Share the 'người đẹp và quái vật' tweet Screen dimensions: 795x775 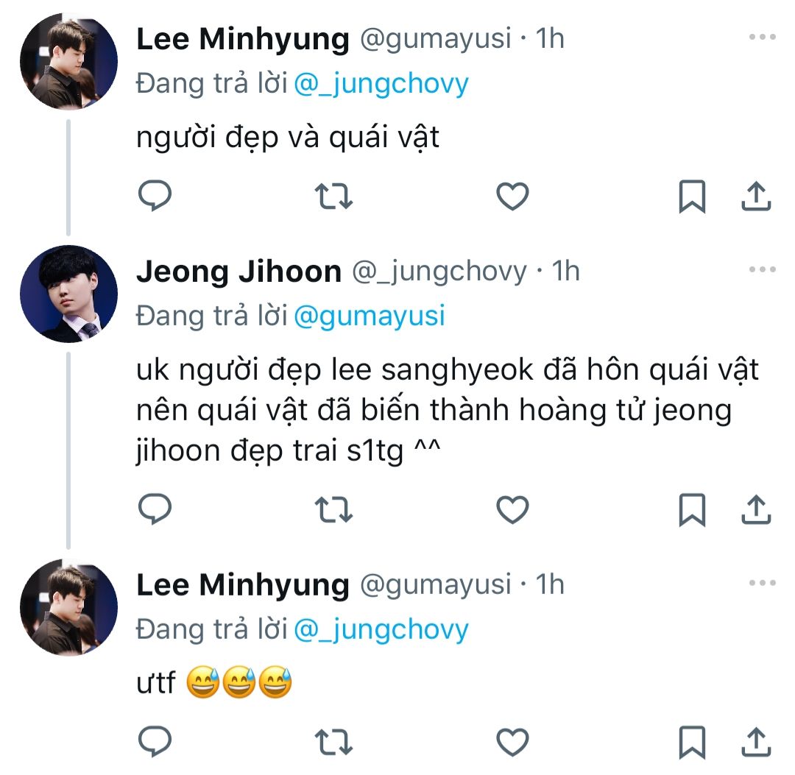[754, 196]
